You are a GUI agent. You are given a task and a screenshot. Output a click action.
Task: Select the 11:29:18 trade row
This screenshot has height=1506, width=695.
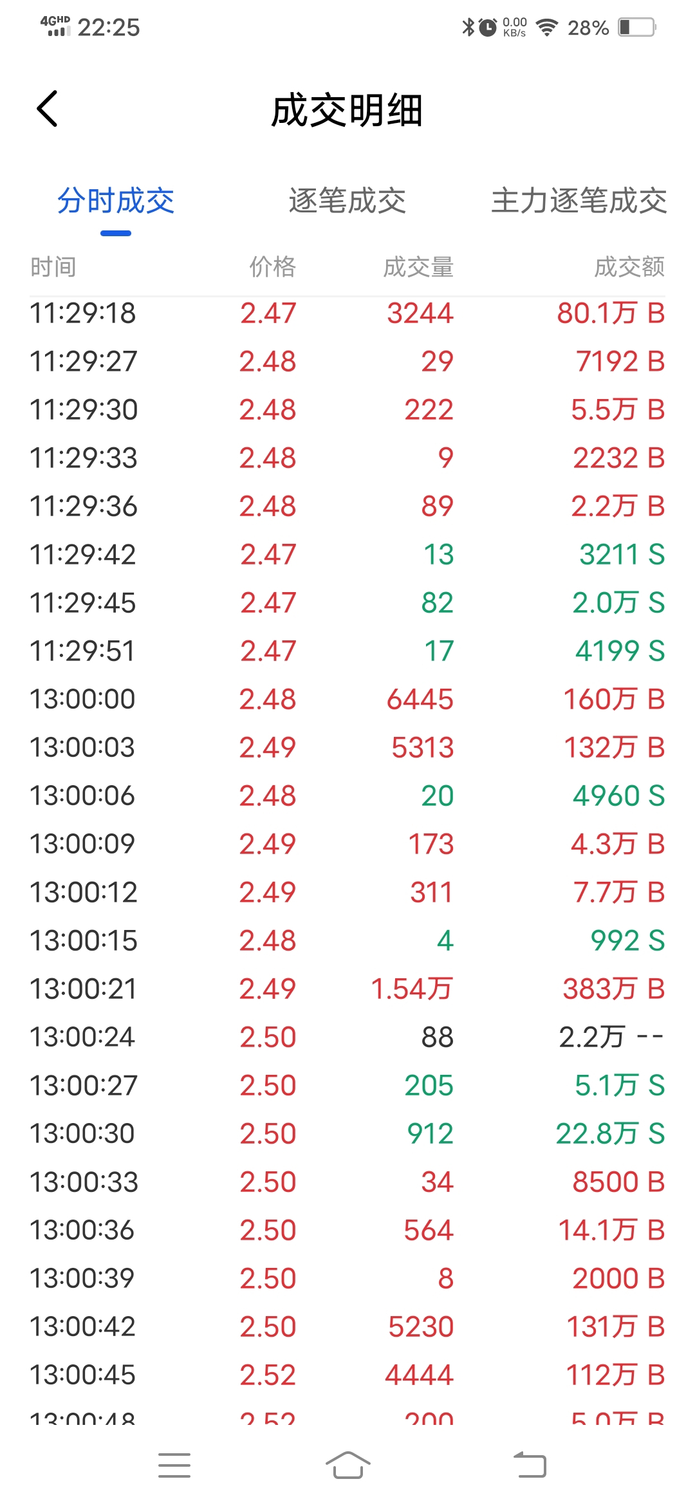tap(347, 313)
